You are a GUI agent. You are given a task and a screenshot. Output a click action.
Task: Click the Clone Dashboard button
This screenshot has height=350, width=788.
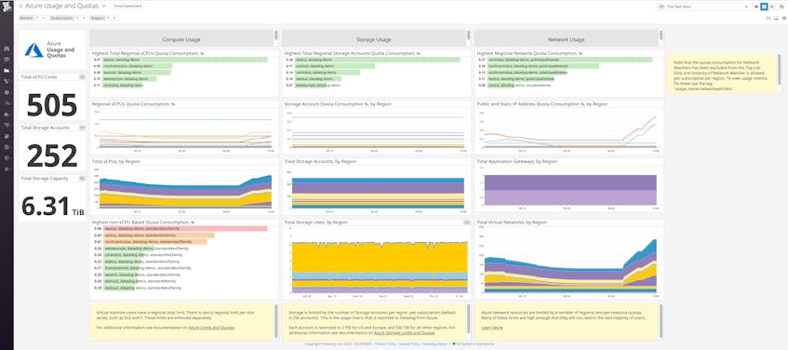pyautogui.click(x=127, y=6)
